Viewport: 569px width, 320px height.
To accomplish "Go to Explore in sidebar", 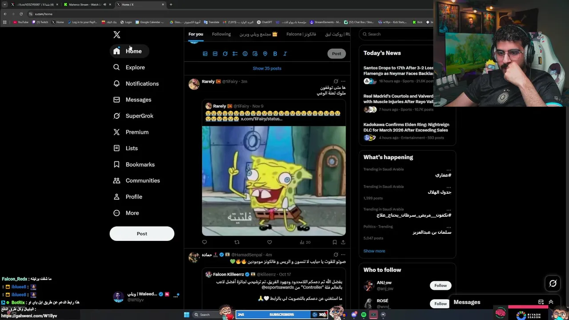I will point(129,67).
